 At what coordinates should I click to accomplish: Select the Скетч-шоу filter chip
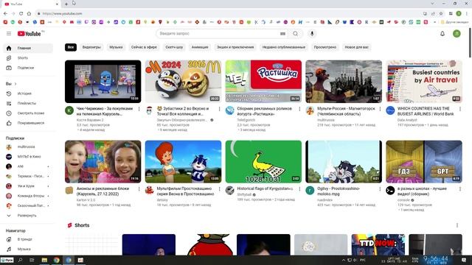[x=174, y=47]
